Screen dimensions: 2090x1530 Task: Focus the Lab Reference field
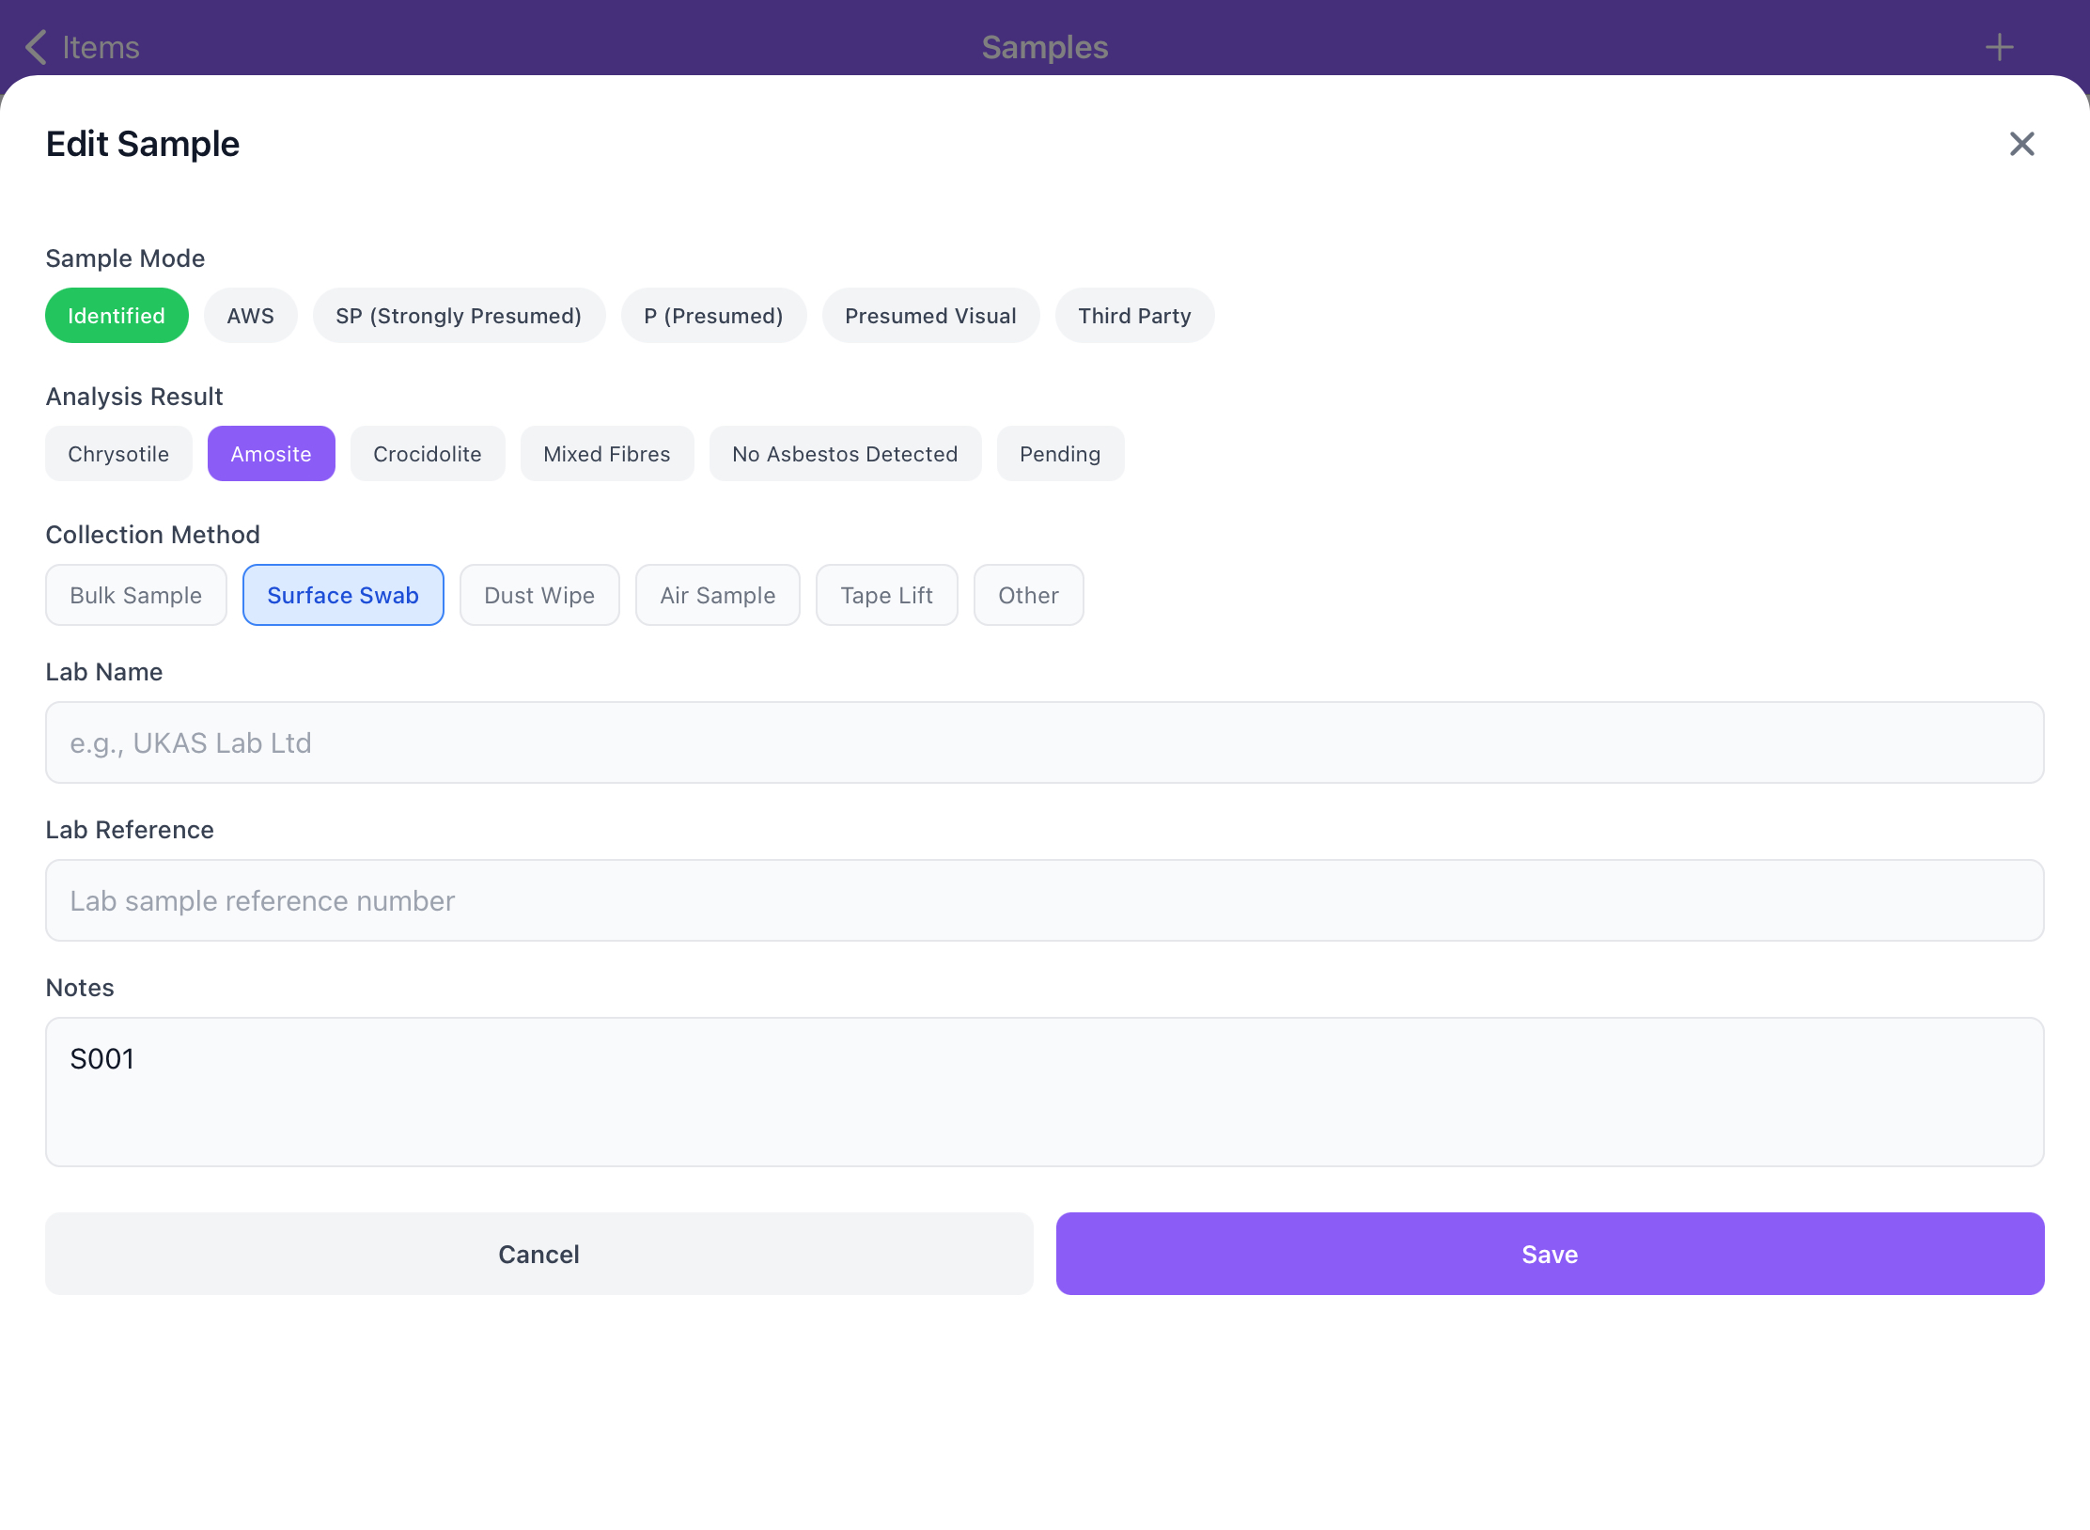tap(1044, 900)
